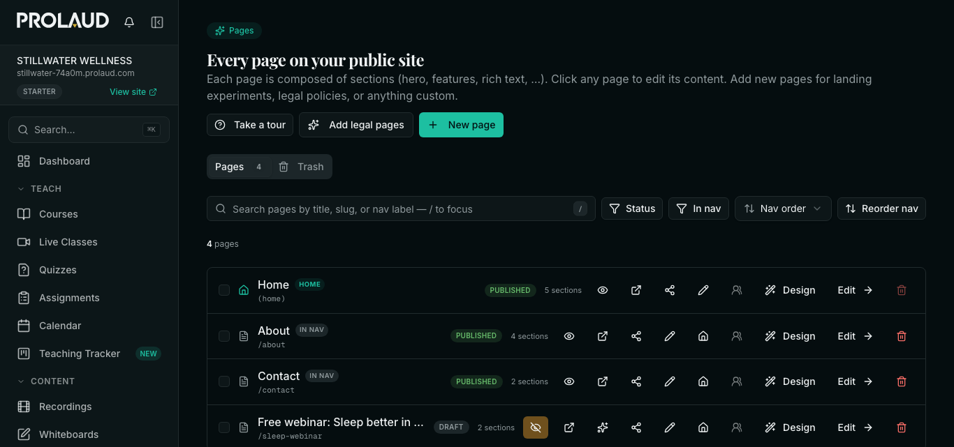
Task: Open the notifications bell
Action: [129, 22]
